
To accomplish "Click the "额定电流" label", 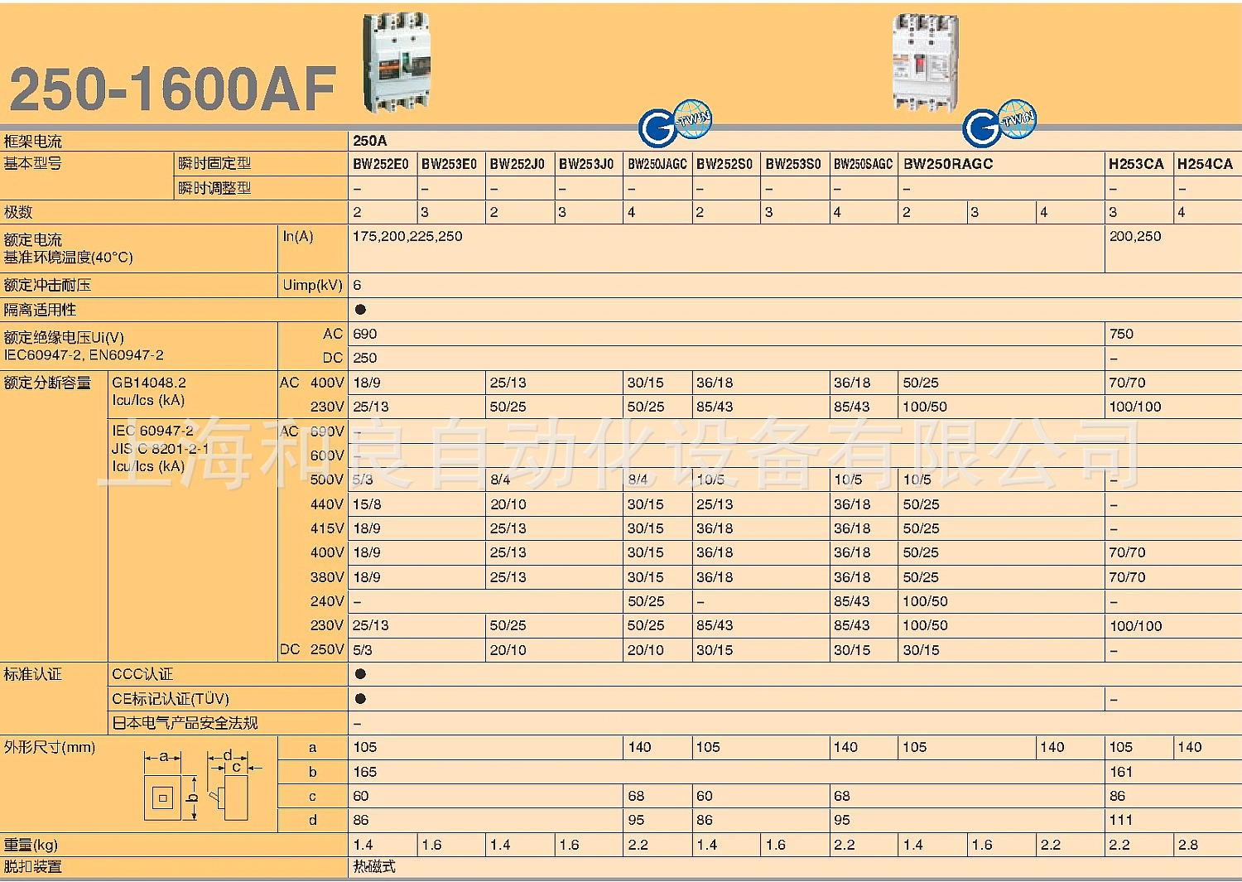I will point(33,239).
